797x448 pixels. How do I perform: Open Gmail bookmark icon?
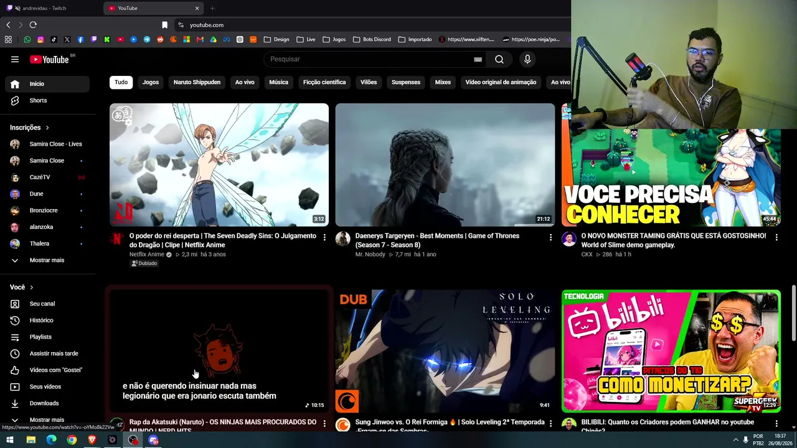200,39
